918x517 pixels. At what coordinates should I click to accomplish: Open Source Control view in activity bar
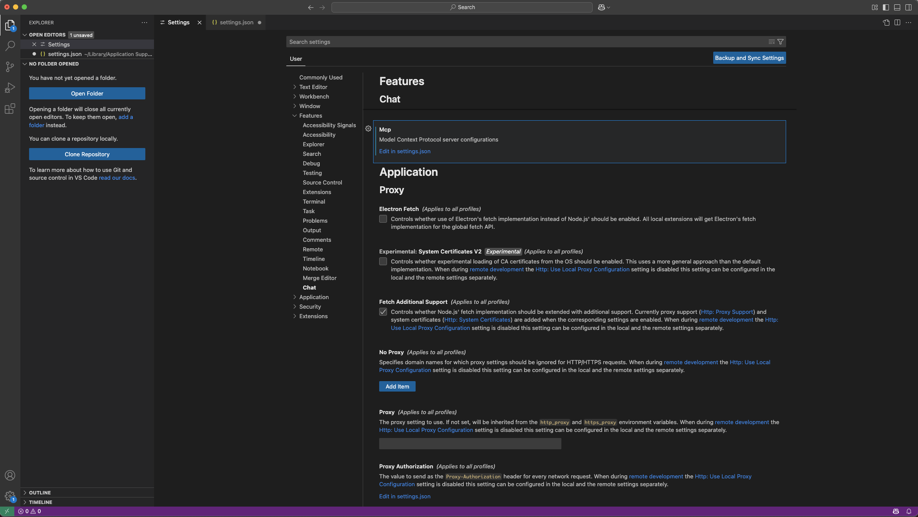[10, 66]
